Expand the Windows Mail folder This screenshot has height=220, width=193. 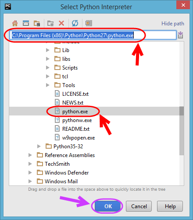point(30,181)
